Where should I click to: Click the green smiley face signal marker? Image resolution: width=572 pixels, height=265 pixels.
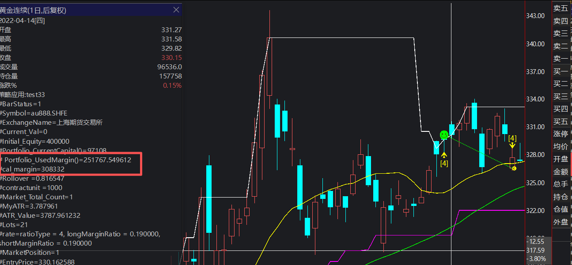point(444,135)
